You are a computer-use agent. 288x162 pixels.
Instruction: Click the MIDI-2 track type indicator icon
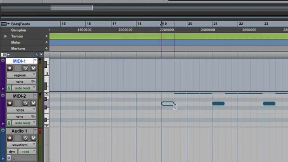click(x=3, y=95)
